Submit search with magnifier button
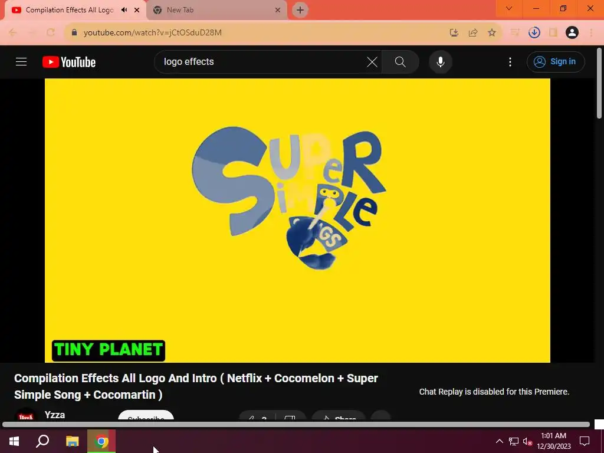 [401, 61]
